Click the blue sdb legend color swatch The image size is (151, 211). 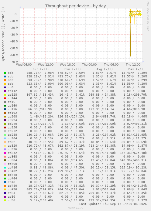coord(5,77)
